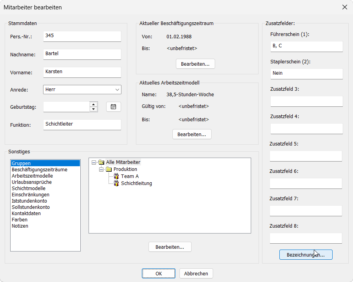Select the Team A tree item
The width and height of the screenshot is (353, 282).
click(x=130, y=176)
